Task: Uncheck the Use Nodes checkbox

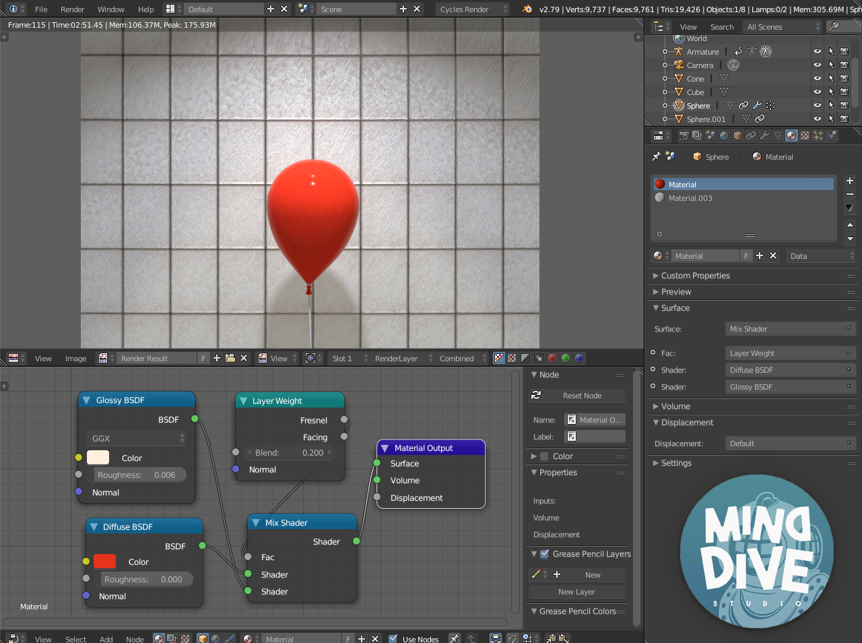Action: click(393, 639)
